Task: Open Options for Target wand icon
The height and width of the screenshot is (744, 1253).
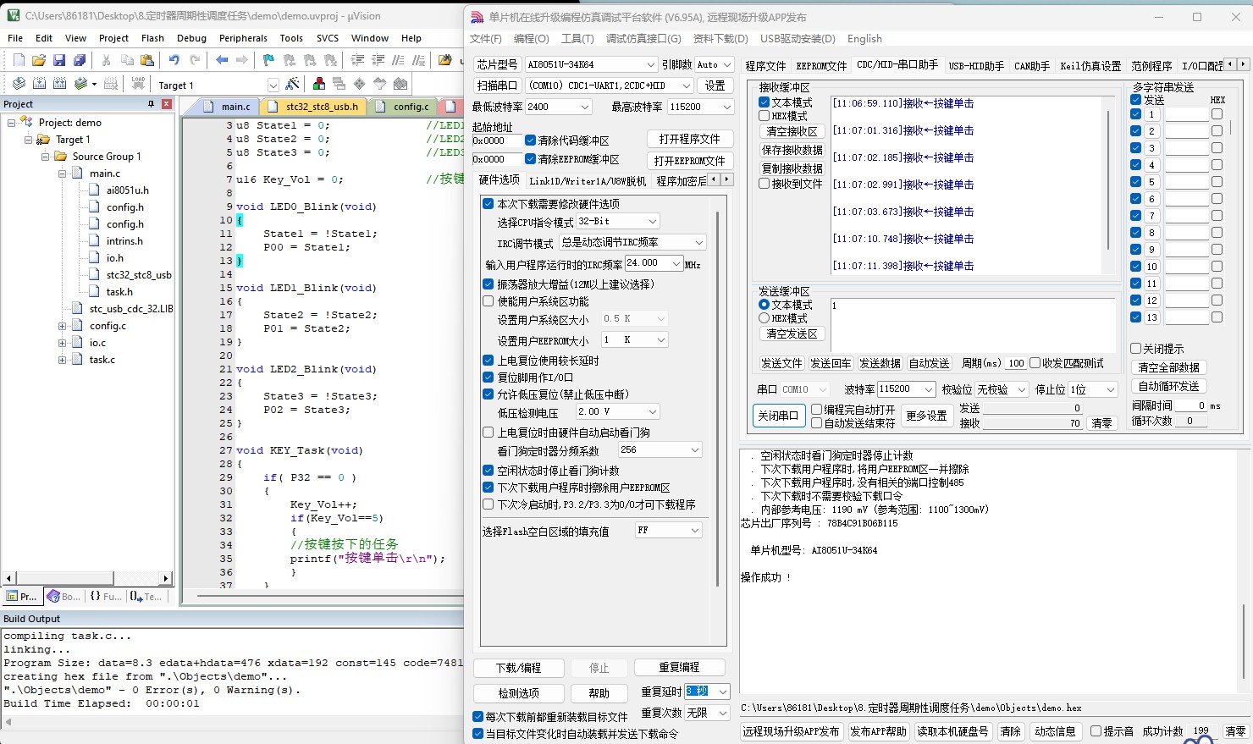Action: (292, 84)
